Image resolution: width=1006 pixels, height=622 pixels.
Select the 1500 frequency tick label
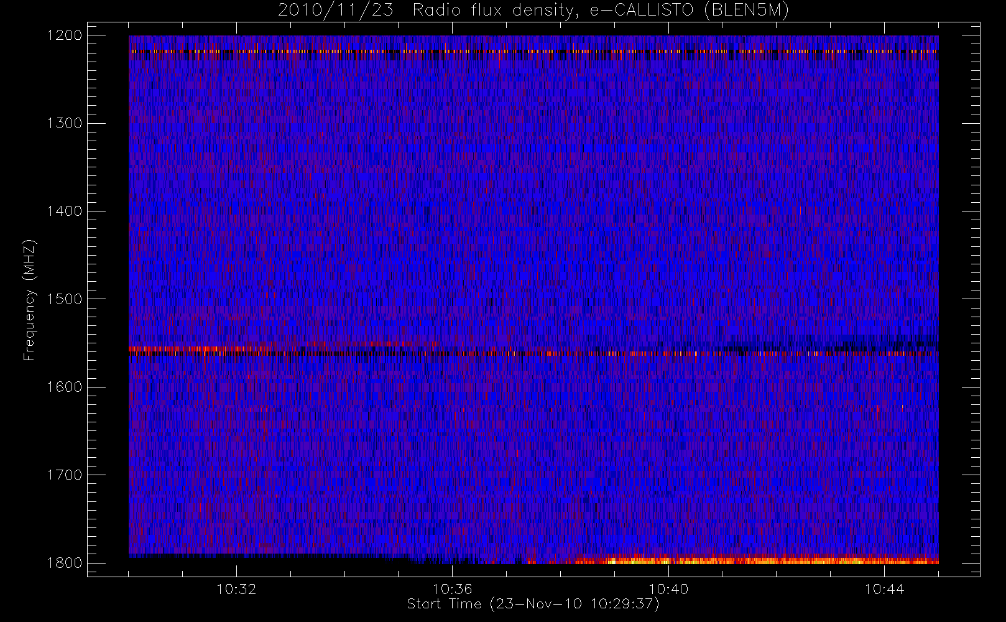(65, 299)
